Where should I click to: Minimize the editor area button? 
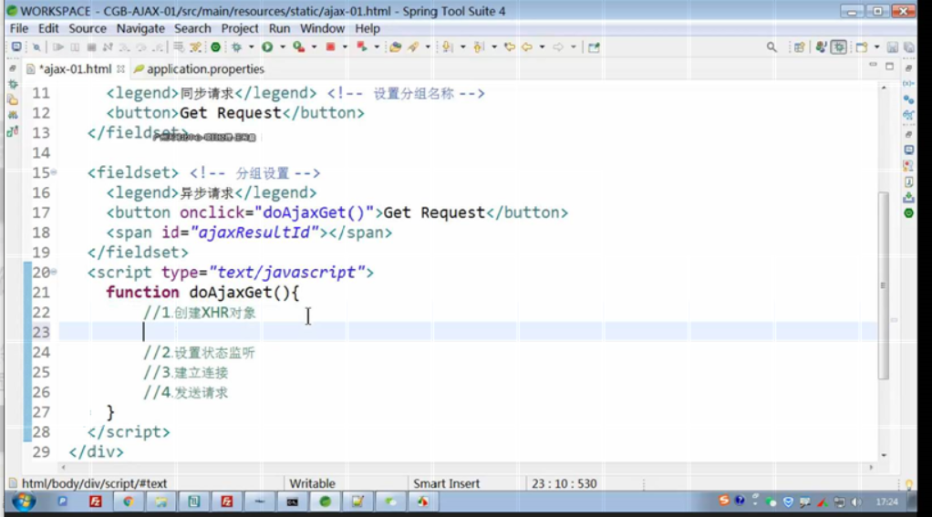tap(873, 66)
